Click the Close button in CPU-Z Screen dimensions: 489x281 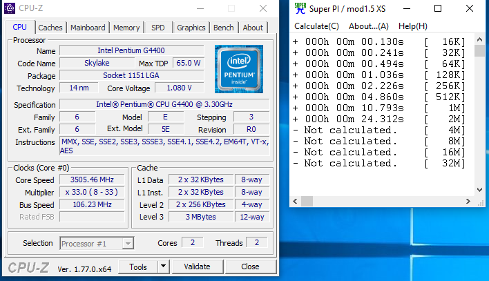(251, 267)
